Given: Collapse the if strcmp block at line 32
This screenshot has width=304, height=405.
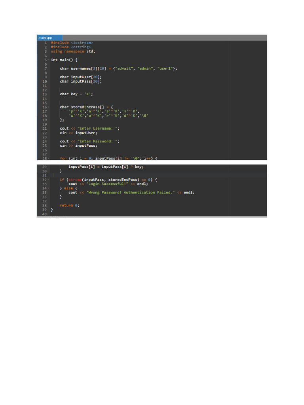Looking at the screenshot, I should point(48,180).
